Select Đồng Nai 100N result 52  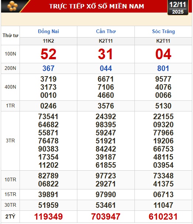click(x=48, y=54)
